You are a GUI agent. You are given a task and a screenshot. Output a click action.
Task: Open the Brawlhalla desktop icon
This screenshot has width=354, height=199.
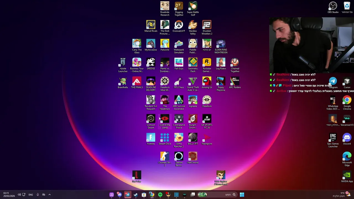(x=123, y=83)
